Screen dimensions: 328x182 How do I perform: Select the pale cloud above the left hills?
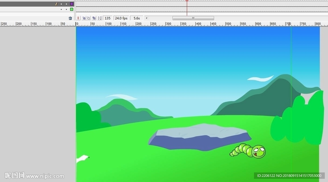tap(122, 97)
